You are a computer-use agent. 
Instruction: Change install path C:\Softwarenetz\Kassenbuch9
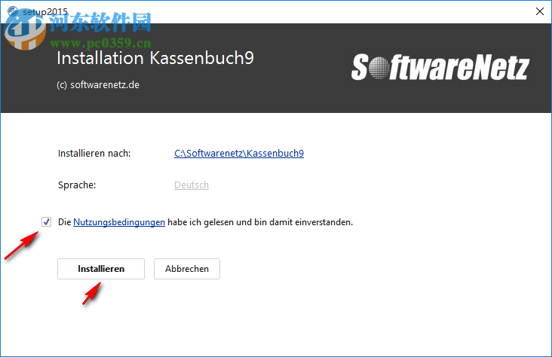[239, 154]
